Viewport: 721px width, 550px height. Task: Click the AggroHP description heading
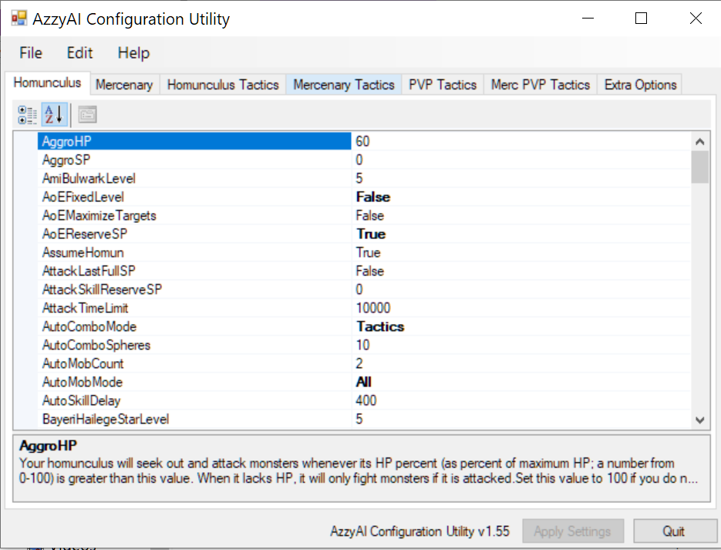[x=48, y=446]
